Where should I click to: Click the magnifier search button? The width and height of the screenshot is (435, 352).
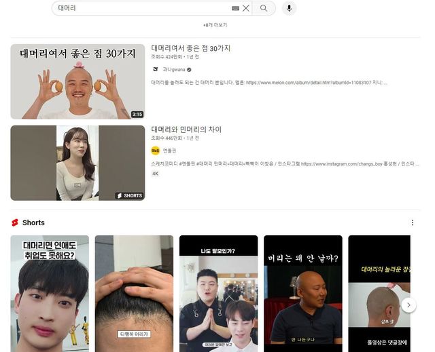point(264,8)
